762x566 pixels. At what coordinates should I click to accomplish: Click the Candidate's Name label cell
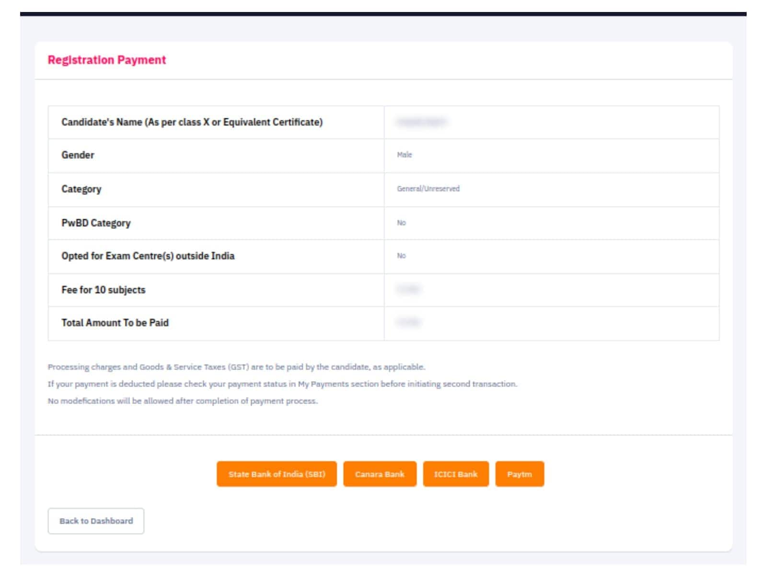(216, 122)
